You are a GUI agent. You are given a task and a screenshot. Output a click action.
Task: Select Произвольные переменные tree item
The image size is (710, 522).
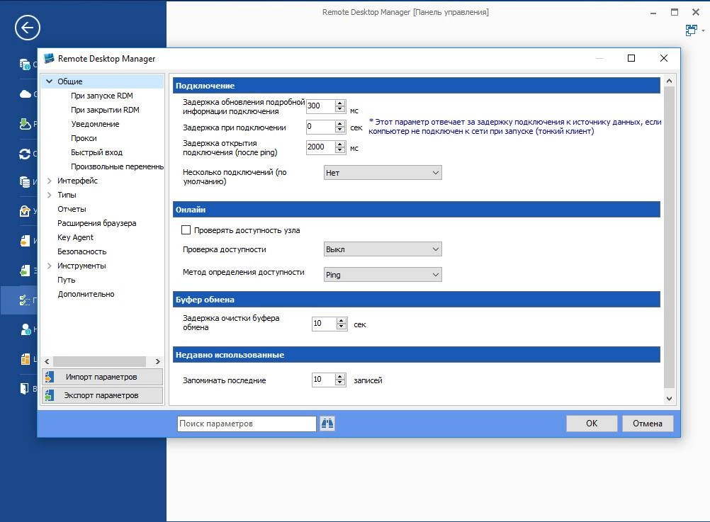point(118,166)
